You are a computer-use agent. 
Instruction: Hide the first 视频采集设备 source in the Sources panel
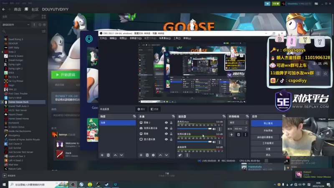tap(166, 128)
